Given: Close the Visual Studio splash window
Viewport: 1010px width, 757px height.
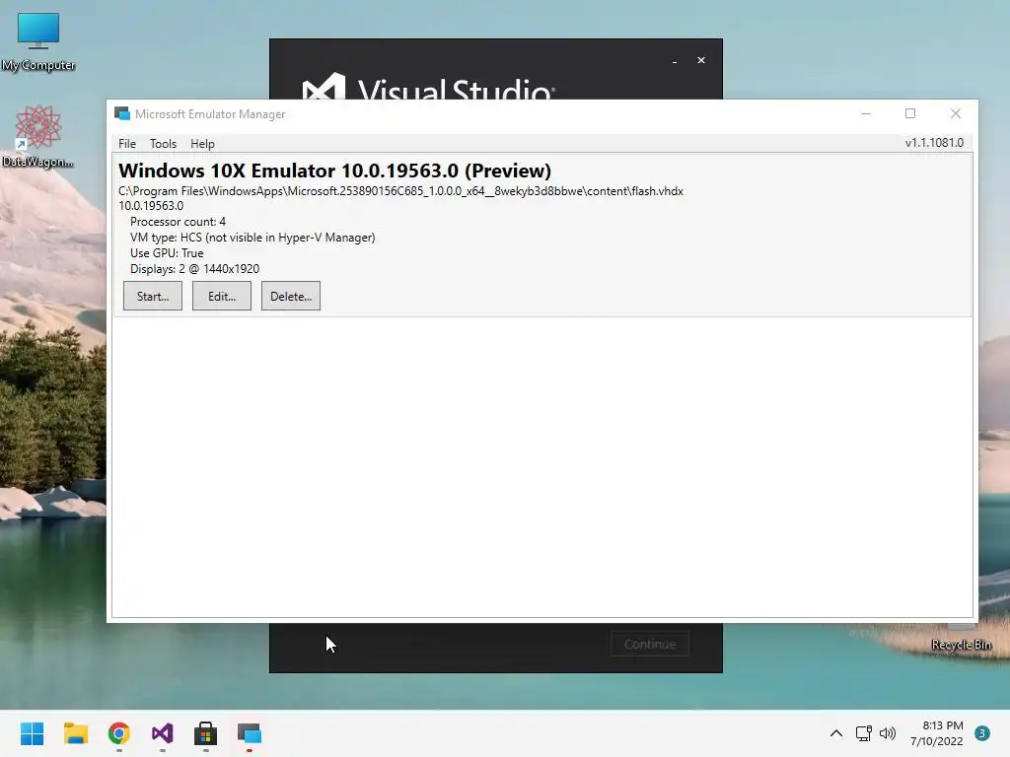Looking at the screenshot, I should point(701,60).
